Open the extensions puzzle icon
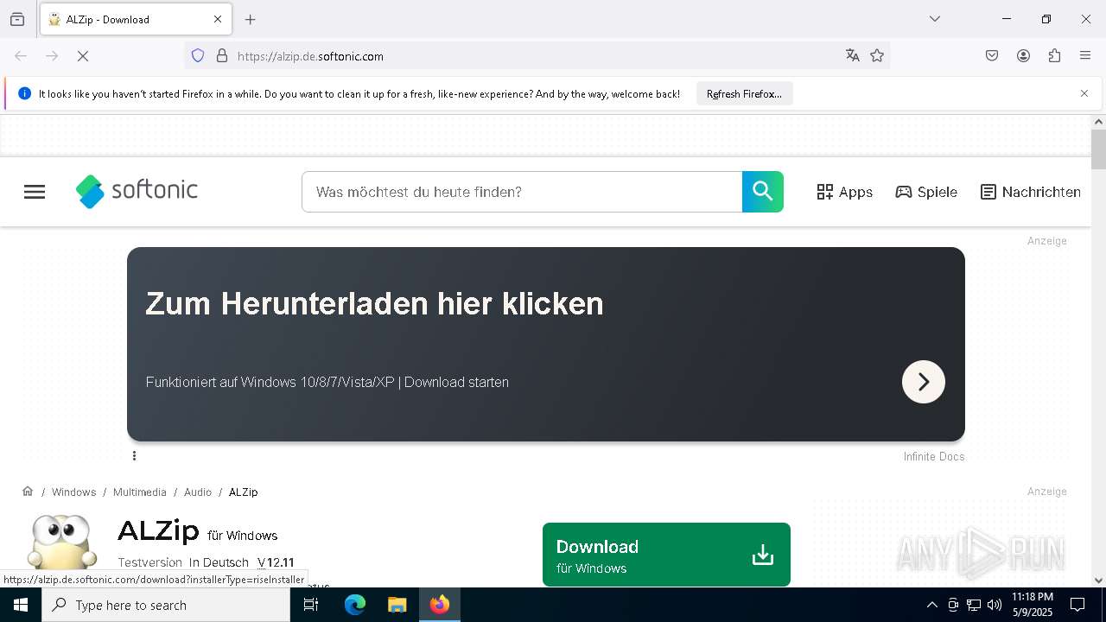Viewport: 1106px width, 622px height. tap(1054, 56)
